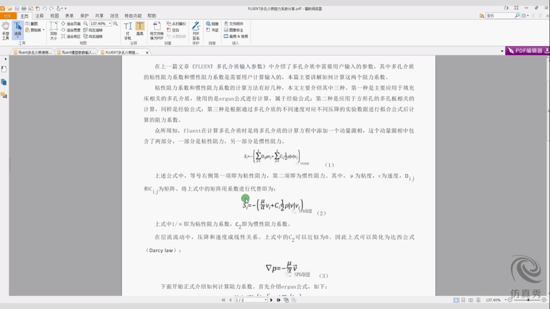Create PDF from Scanner (从扫描仪)
The height and width of the screenshot is (309, 550).
tap(176, 24)
